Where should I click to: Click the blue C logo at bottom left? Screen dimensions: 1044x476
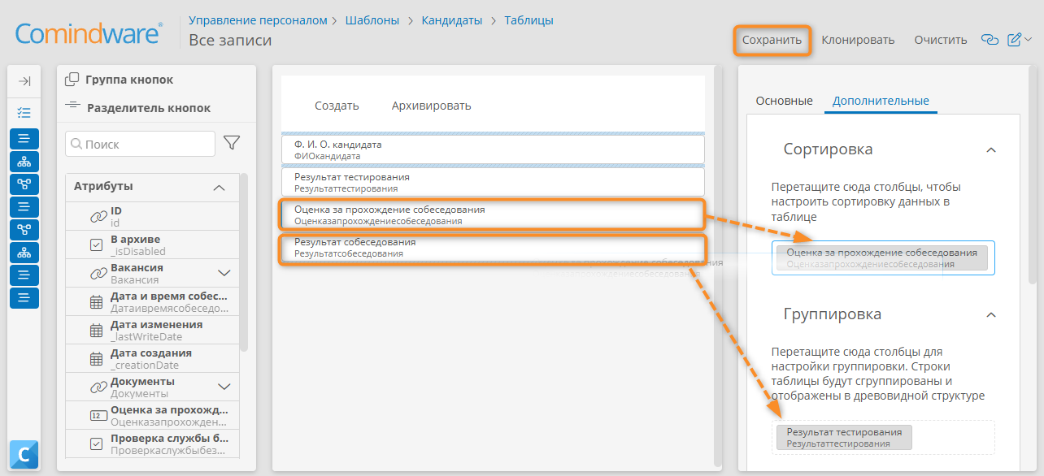pos(24,454)
